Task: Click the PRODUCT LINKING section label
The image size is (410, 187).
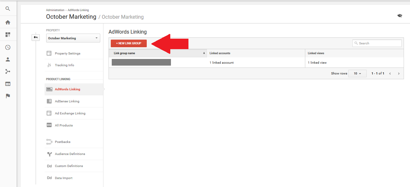Action: [58, 79]
